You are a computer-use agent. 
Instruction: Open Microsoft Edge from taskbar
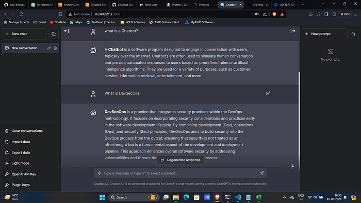186,197
